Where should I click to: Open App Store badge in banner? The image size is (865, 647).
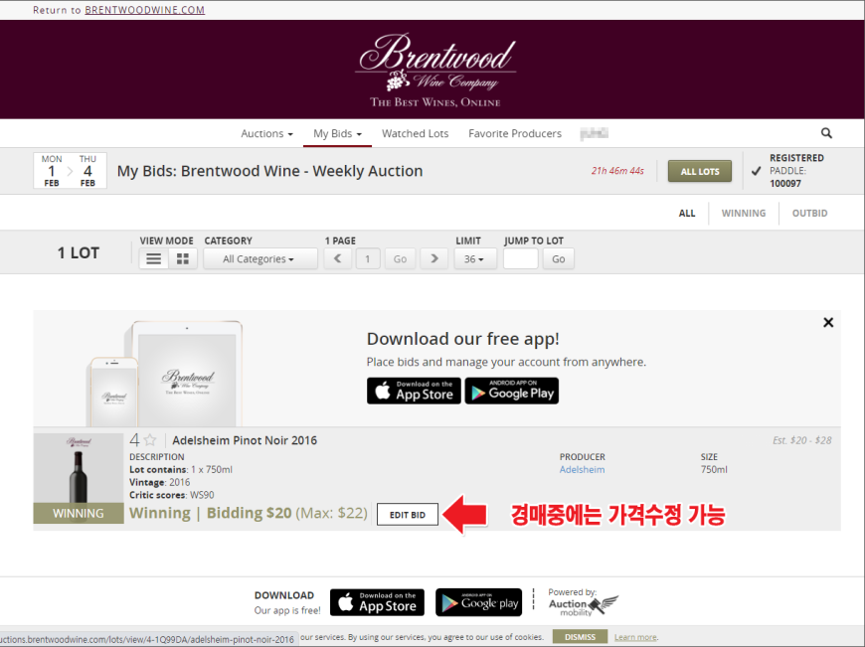pos(414,391)
